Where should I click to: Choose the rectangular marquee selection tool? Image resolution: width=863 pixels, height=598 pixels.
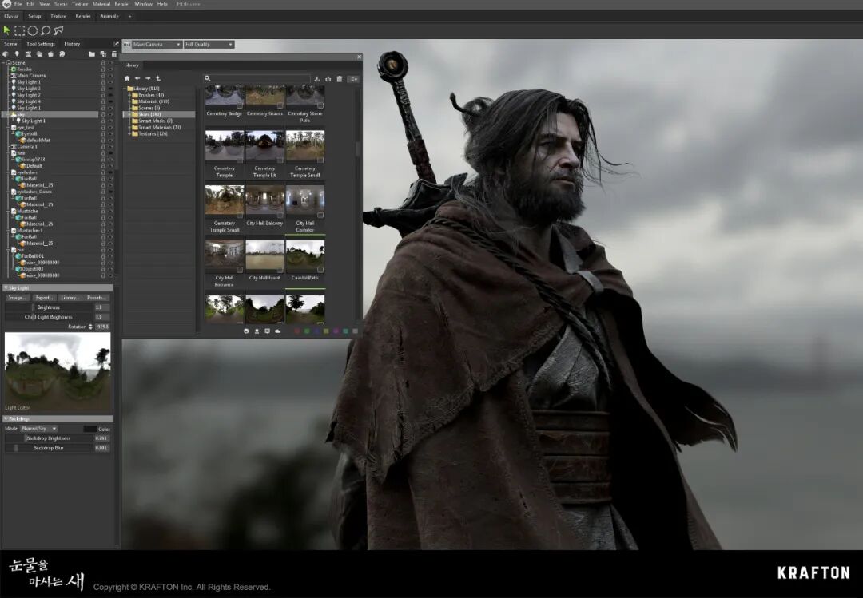(19, 31)
